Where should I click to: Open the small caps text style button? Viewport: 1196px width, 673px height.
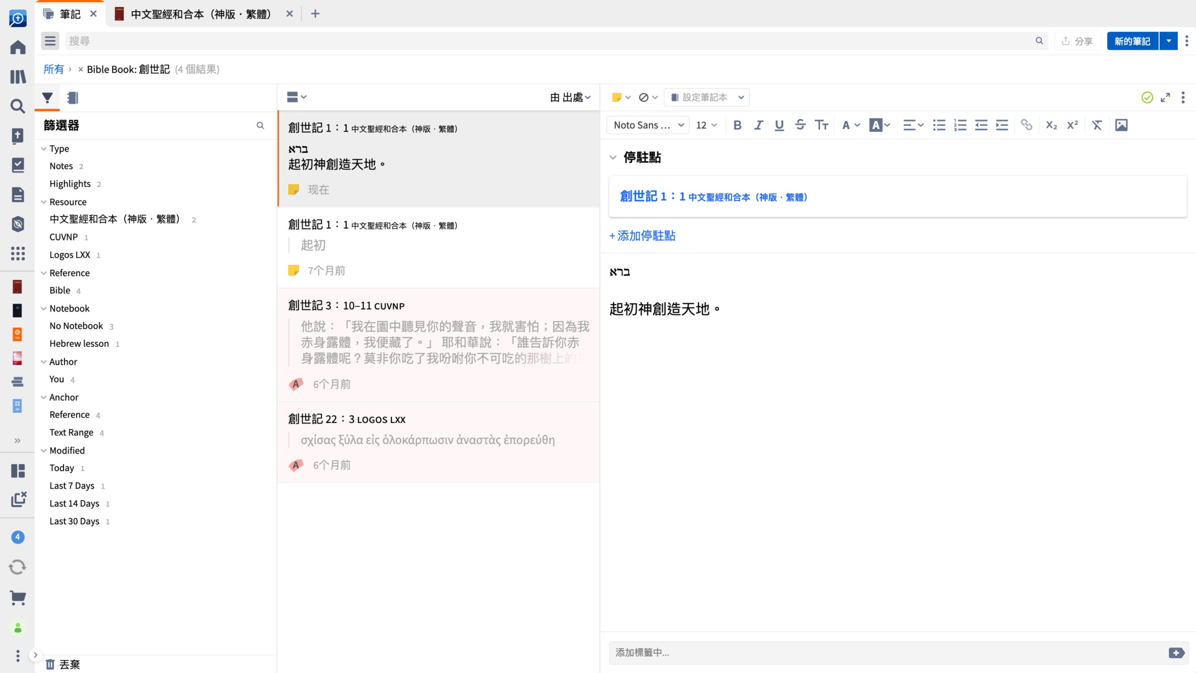[821, 125]
